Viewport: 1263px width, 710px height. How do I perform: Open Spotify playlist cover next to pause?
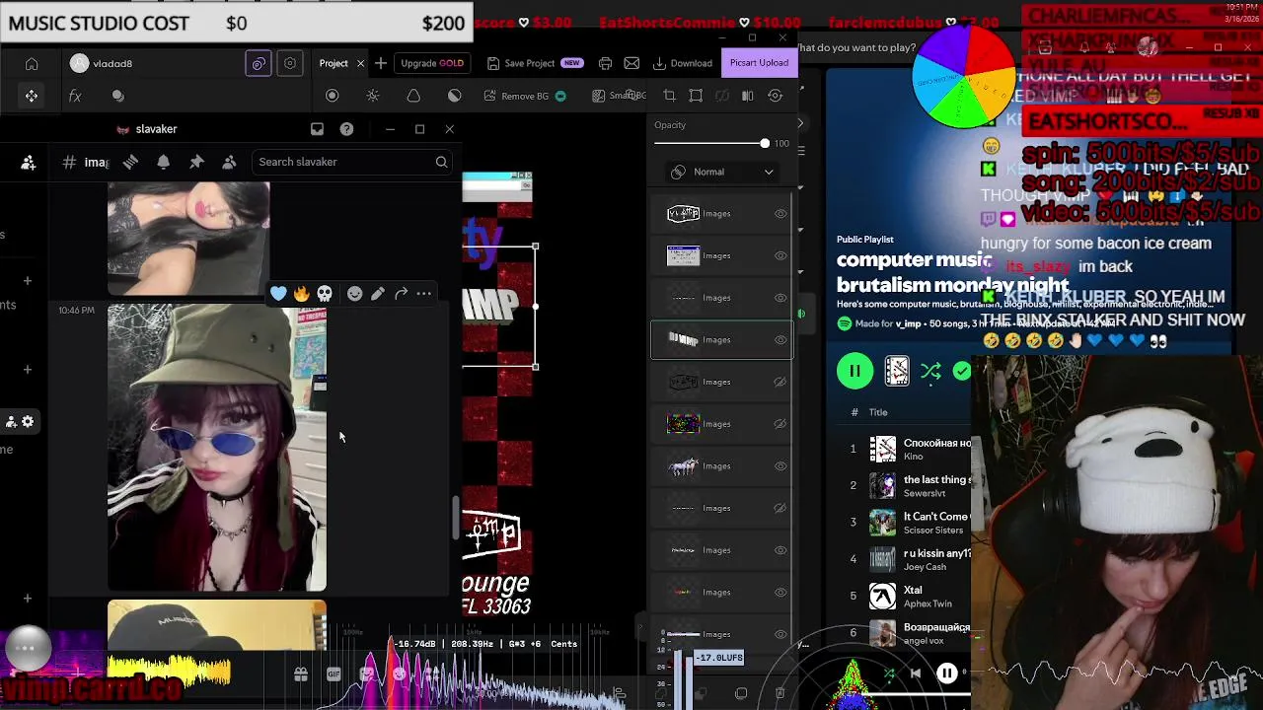pos(897,371)
